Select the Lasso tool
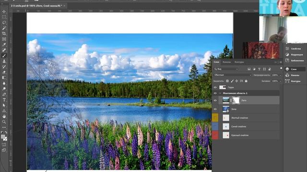The width and height of the screenshot is (307, 172). click(x=4, y=22)
